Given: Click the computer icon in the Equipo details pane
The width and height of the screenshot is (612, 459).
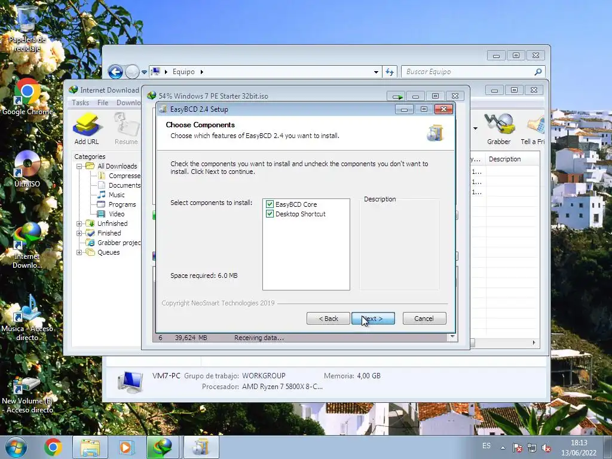Looking at the screenshot, I should coord(130,382).
